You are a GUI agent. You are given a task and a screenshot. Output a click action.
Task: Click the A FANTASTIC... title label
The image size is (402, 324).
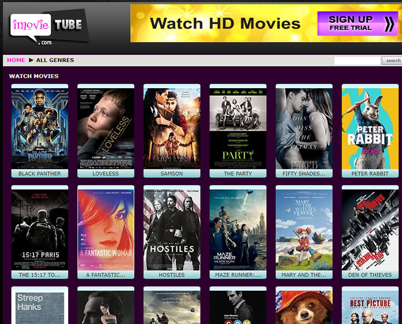106,275
